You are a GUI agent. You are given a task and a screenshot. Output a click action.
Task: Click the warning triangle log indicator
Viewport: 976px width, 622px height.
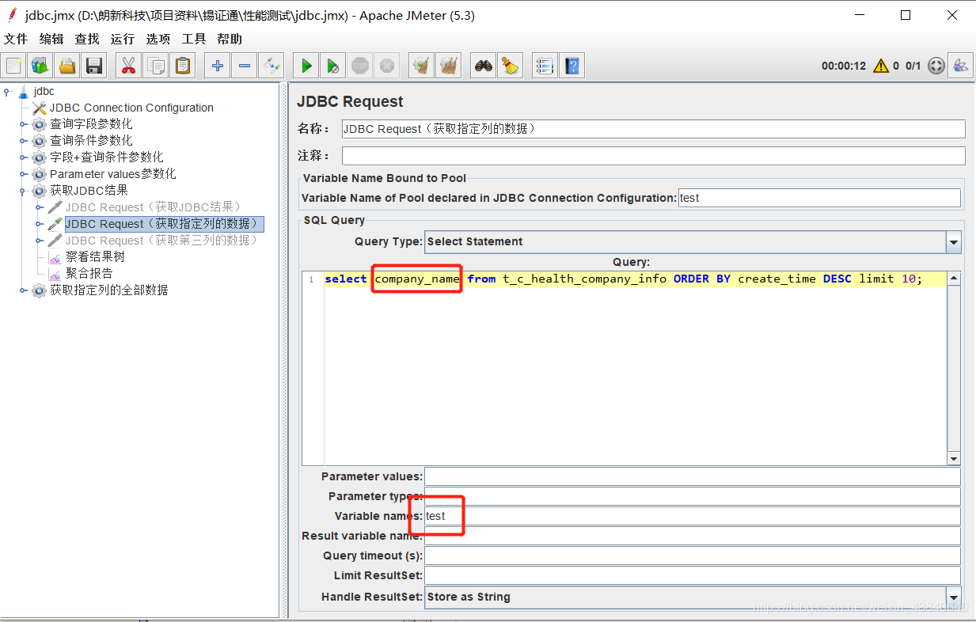881,66
